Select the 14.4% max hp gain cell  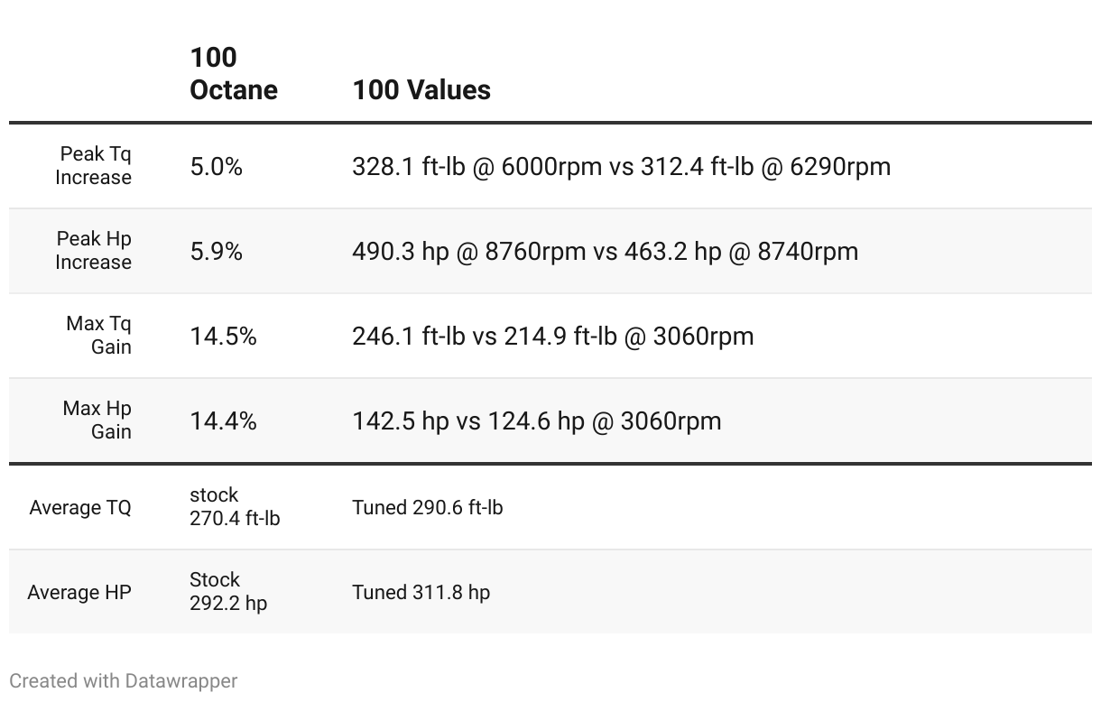point(224,421)
